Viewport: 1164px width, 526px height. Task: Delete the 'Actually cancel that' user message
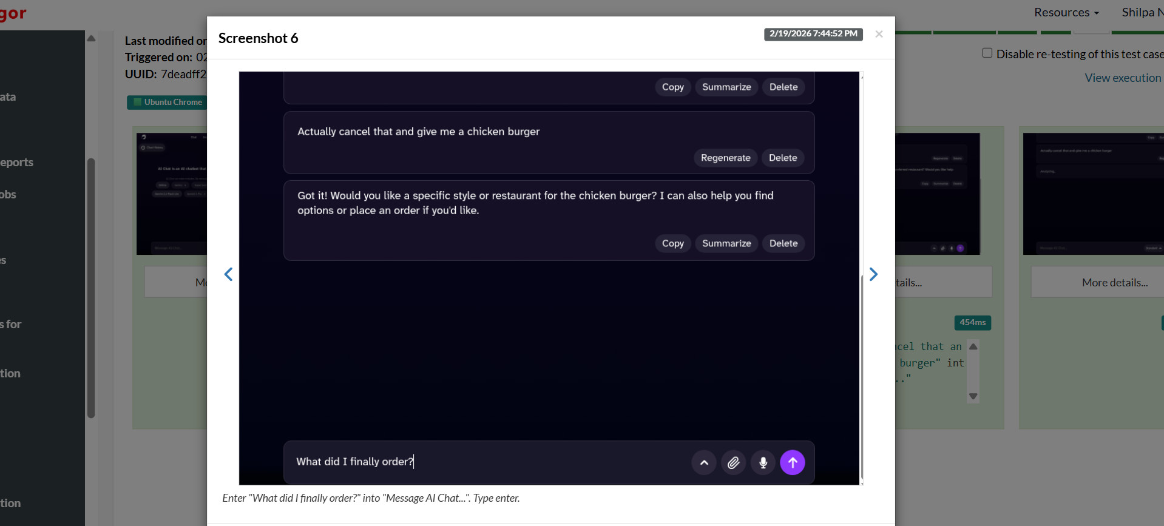tap(782, 158)
